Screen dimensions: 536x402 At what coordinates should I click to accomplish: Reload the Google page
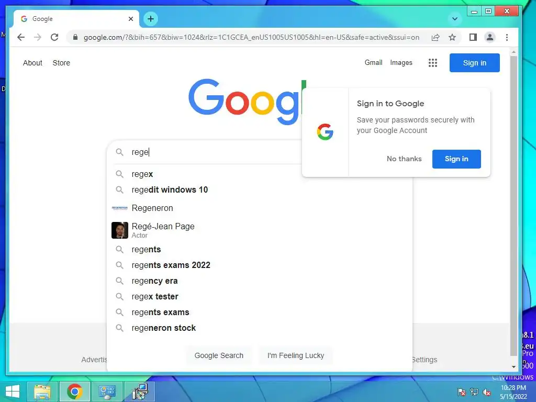coord(54,37)
